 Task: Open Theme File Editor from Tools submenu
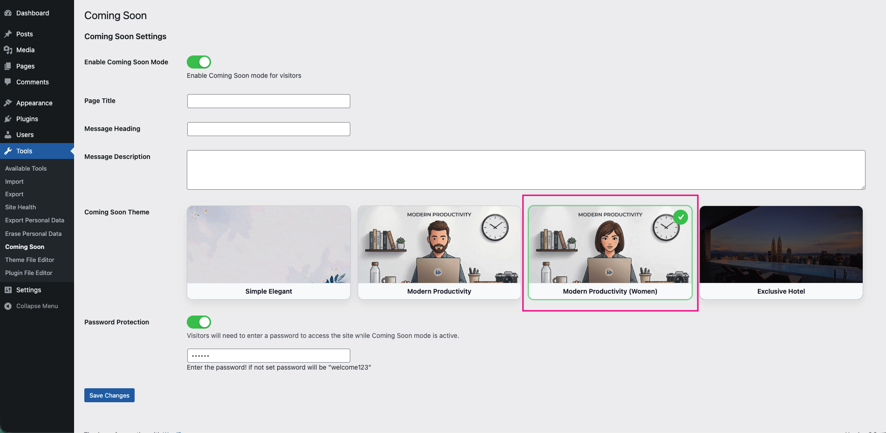(30, 260)
